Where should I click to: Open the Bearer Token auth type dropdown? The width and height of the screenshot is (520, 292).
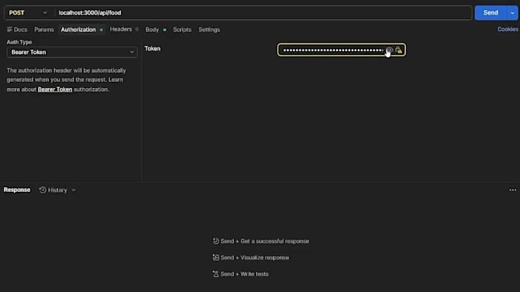(72, 53)
